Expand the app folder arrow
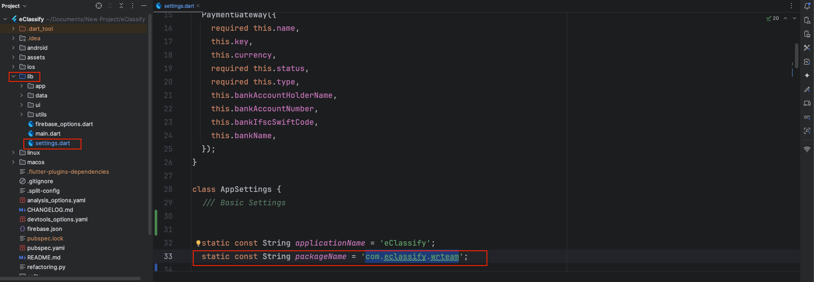 pyautogui.click(x=22, y=86)
